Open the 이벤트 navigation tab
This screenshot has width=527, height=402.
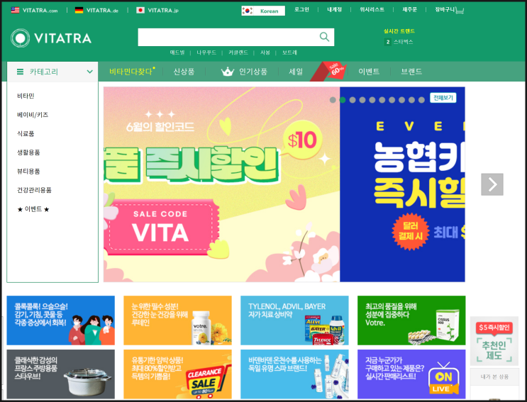tap(369, 72)
